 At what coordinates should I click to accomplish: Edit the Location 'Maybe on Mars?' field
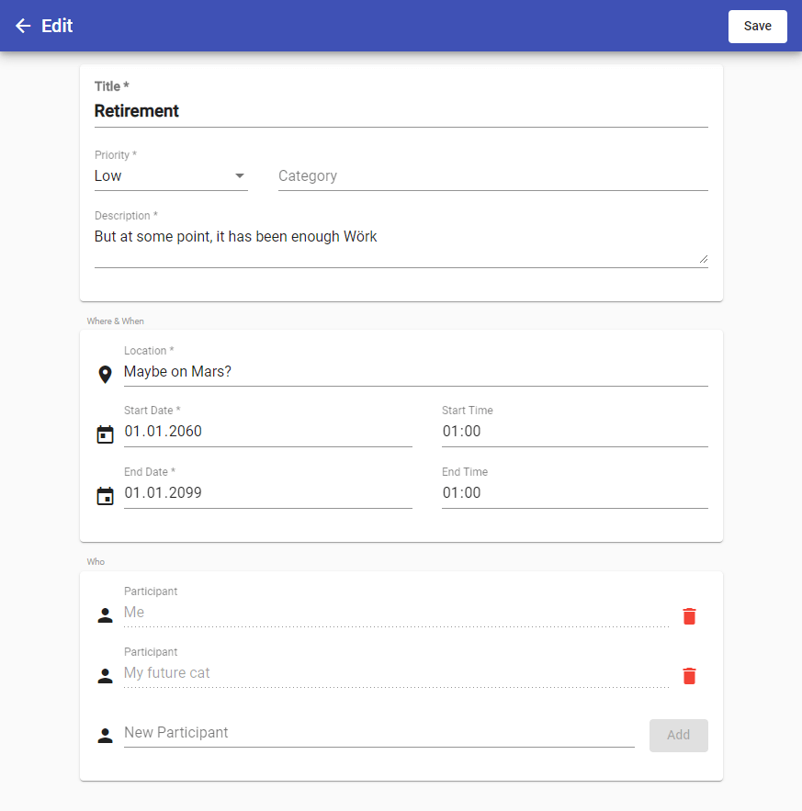point(415,372)
